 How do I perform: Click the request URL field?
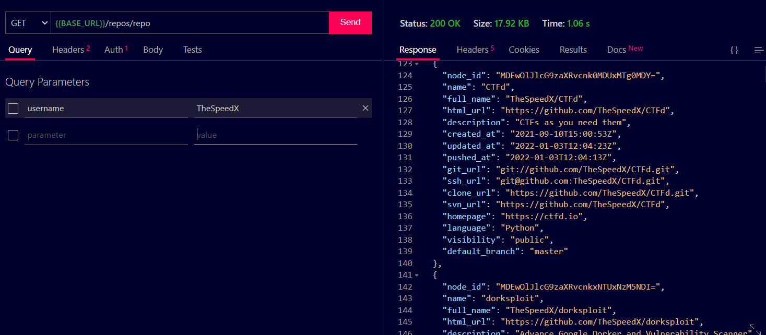[x=190, y=23]
